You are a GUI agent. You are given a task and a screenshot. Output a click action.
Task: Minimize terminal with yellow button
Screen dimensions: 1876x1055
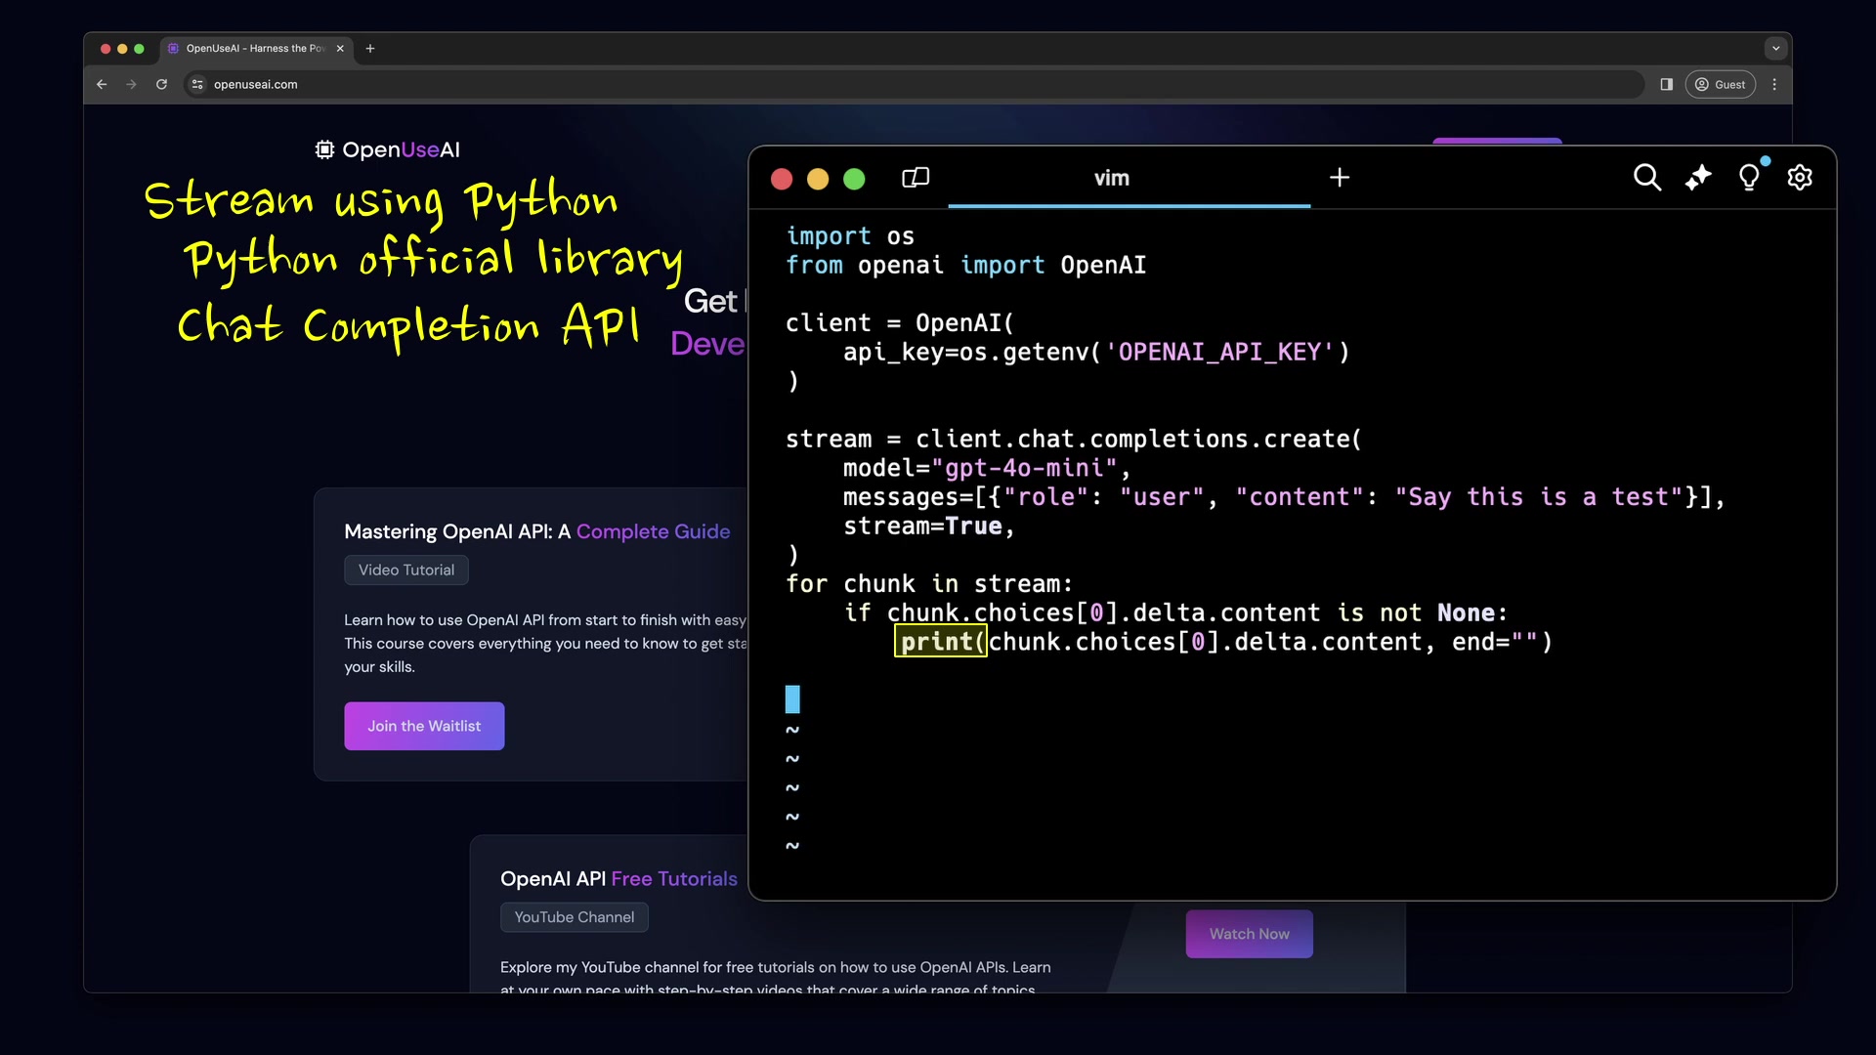pyautogui.click(x=818, y=179)
